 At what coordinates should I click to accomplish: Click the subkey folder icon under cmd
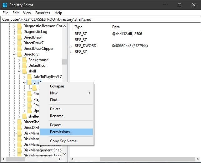click(x=34, y=88)
